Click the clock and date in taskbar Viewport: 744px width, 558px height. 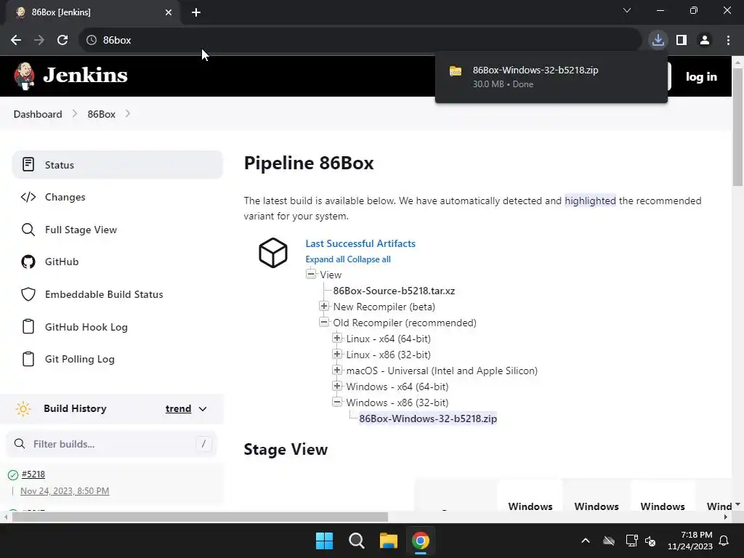coord(690,541)
